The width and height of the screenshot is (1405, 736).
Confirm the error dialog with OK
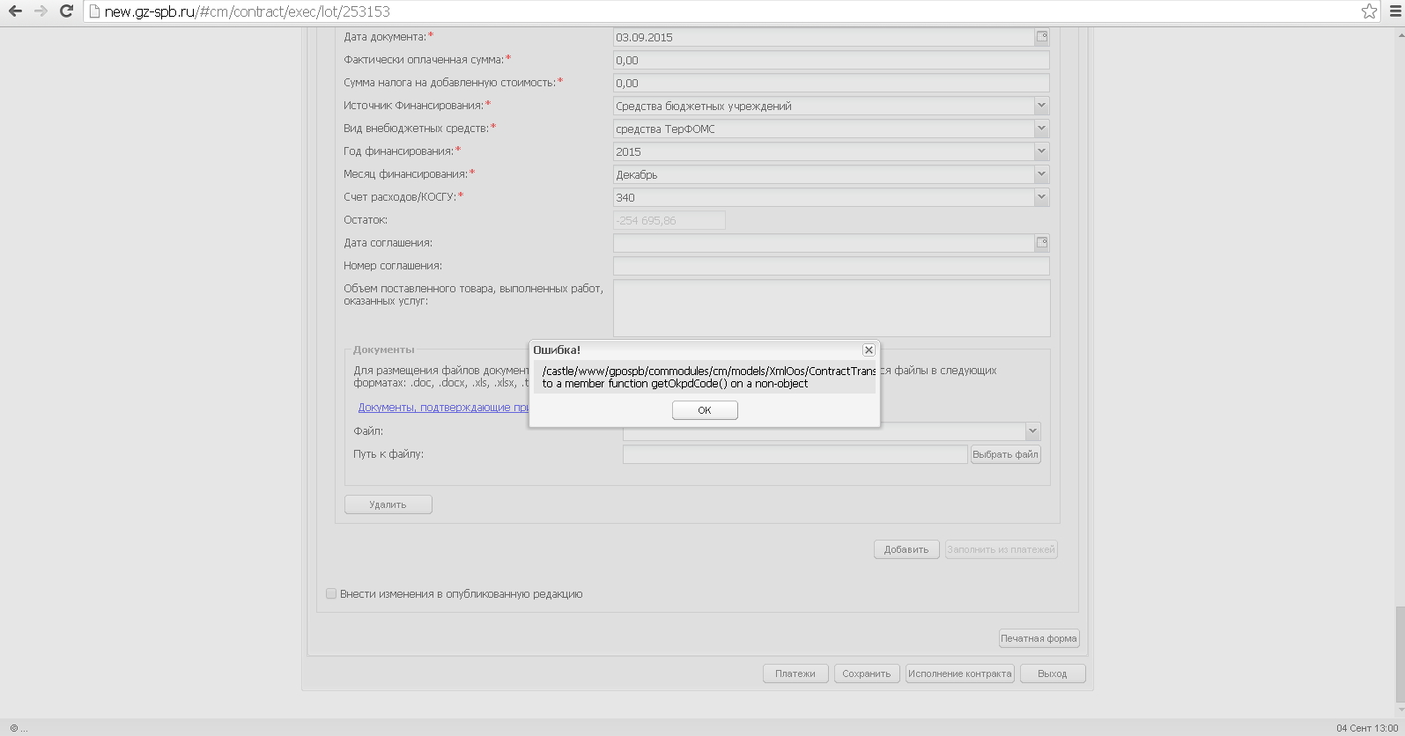point(705,410)
